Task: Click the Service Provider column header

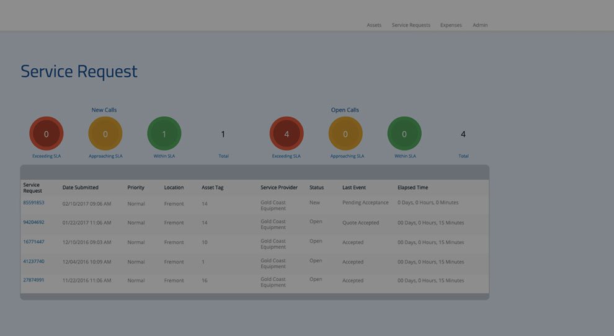Action: click(279, 188)
